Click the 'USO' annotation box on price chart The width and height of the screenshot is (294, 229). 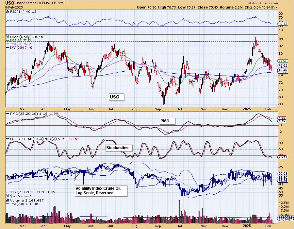pyautogui.click(x=116, y=97)
